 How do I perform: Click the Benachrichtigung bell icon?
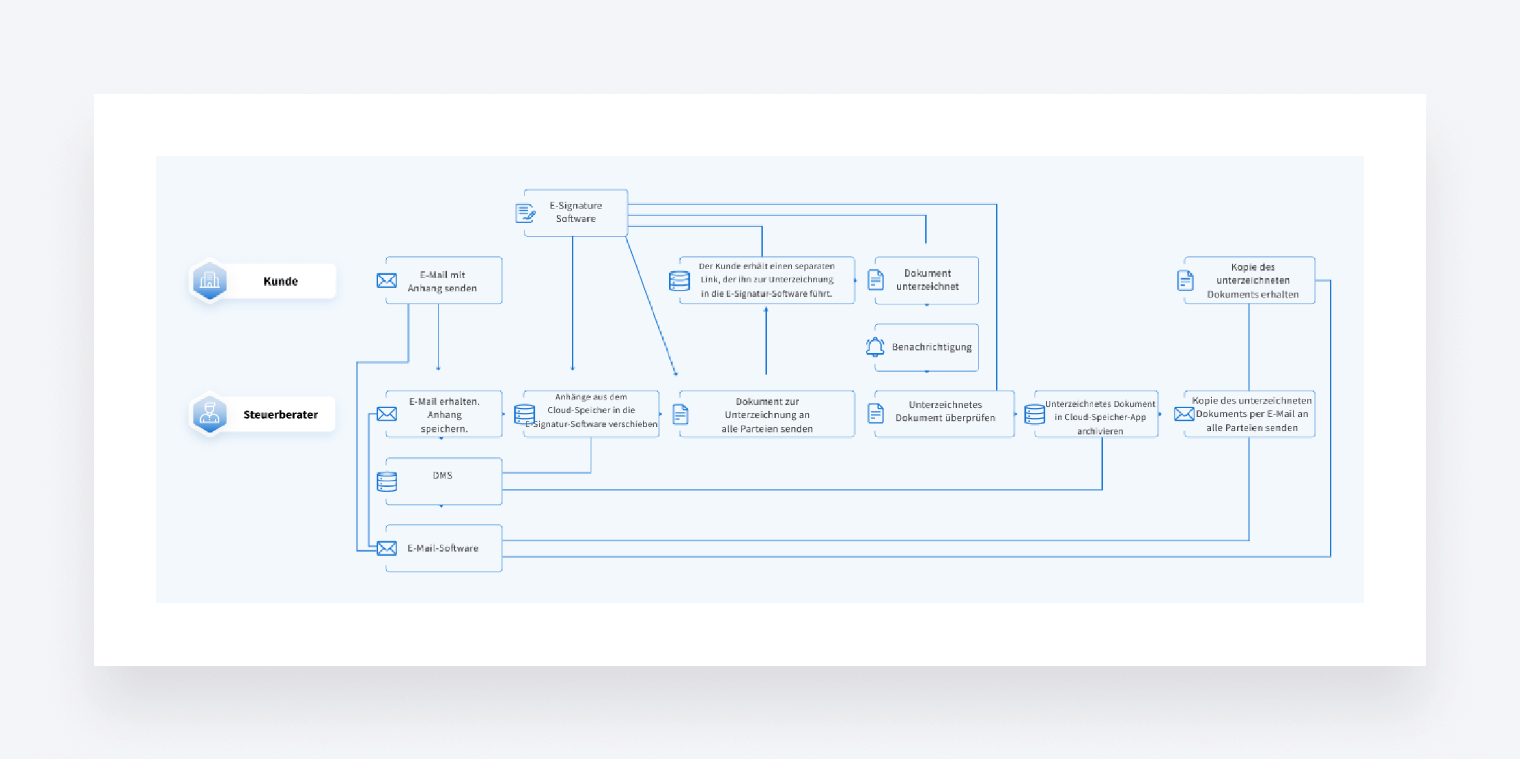coord(875,347)
